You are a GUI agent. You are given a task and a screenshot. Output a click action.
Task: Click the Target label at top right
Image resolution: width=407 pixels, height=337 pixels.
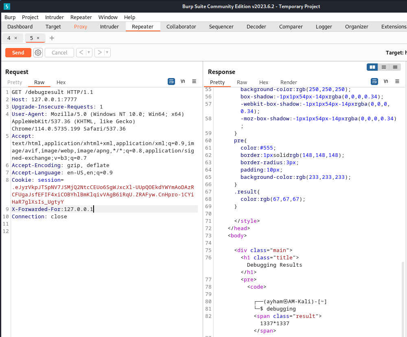point(396,52)
